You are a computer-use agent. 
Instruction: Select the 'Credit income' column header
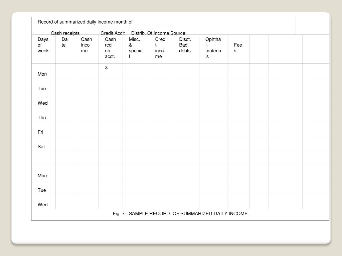click(161, 48)
